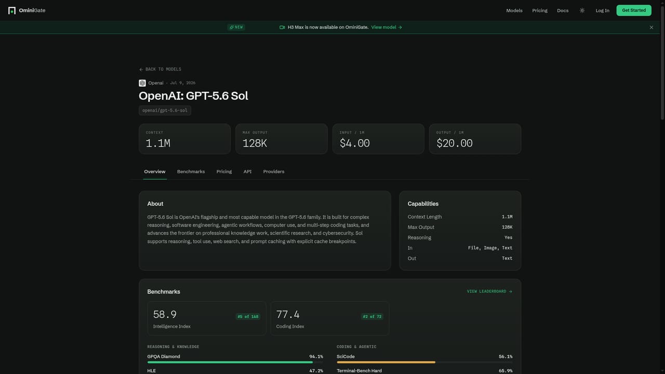Click the #2 of 72 rank badge
The width and height of the screenshot is (665, 374).
[372, 316]
